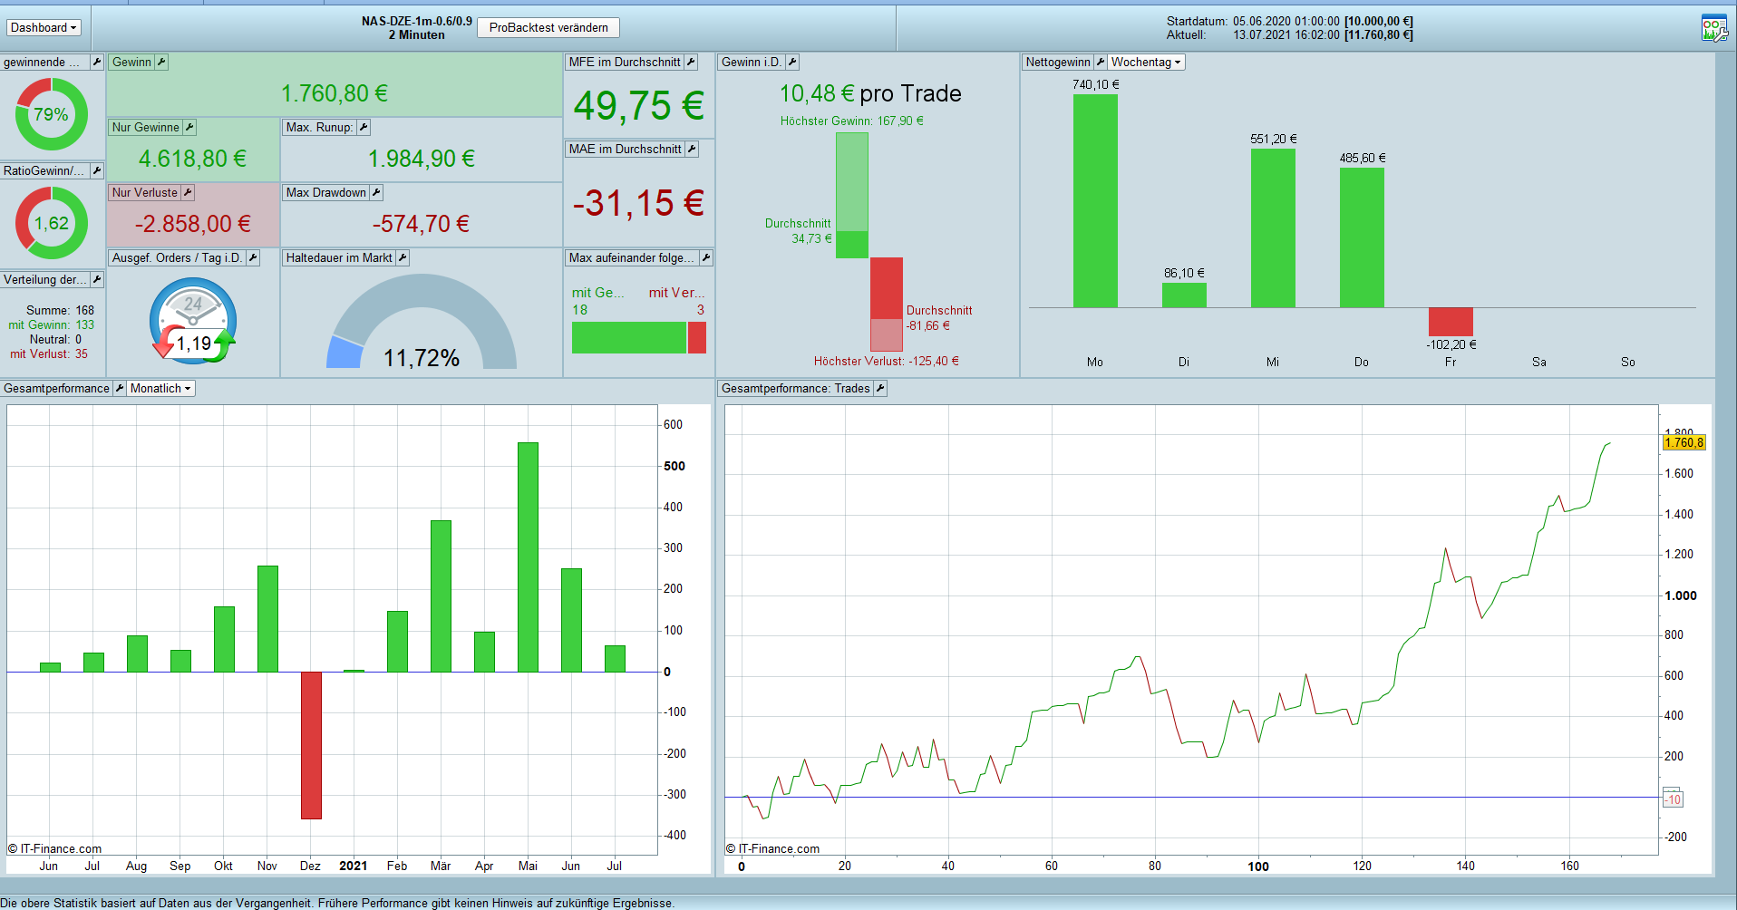Image resolution: width=1737 pixels, height=910 pixels.
Task: Select the MAE value -31,15 €
Action: 639,203
